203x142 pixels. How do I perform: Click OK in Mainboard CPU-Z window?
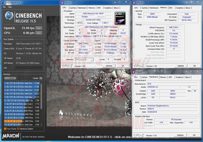pyautogui.click(x=194, y=135)
